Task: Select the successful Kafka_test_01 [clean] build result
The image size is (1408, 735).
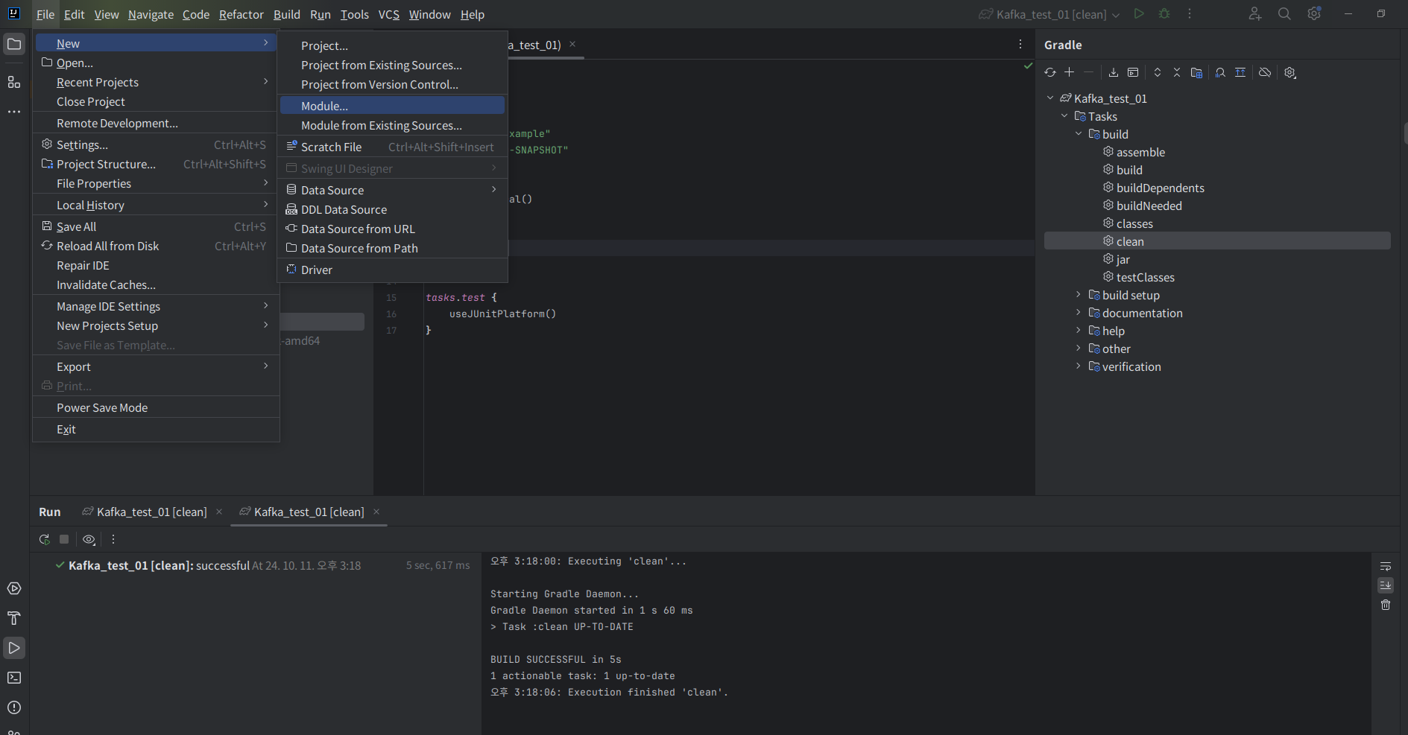Action: coord(255,565)
